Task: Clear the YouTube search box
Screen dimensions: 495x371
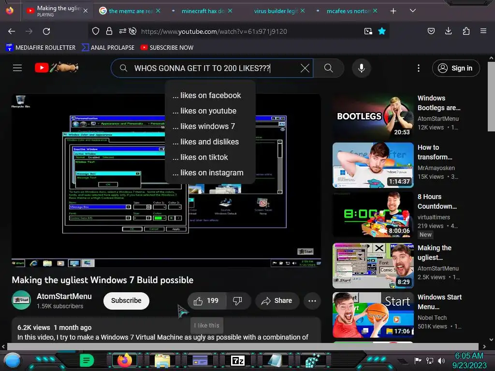Action: click(x=305, y=68)
